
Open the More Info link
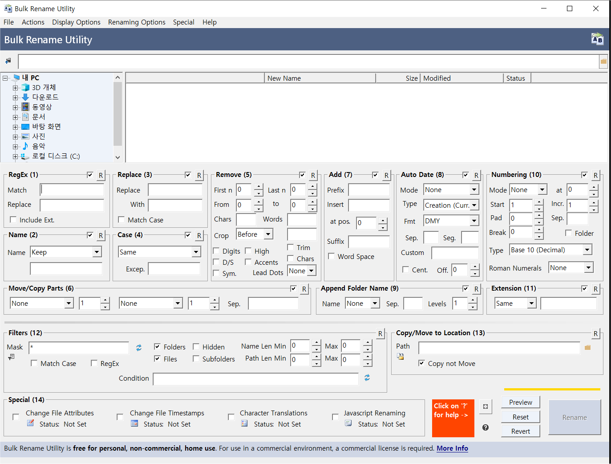452,448
